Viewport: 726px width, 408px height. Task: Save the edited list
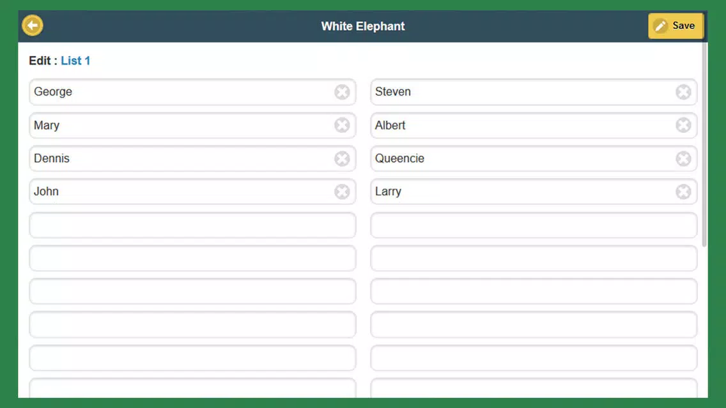click(x=676, y=26)
